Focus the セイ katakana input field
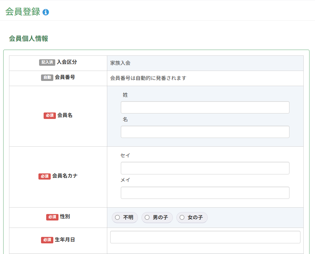The height and width of the screenshot is (254, 315). [205, 168]
